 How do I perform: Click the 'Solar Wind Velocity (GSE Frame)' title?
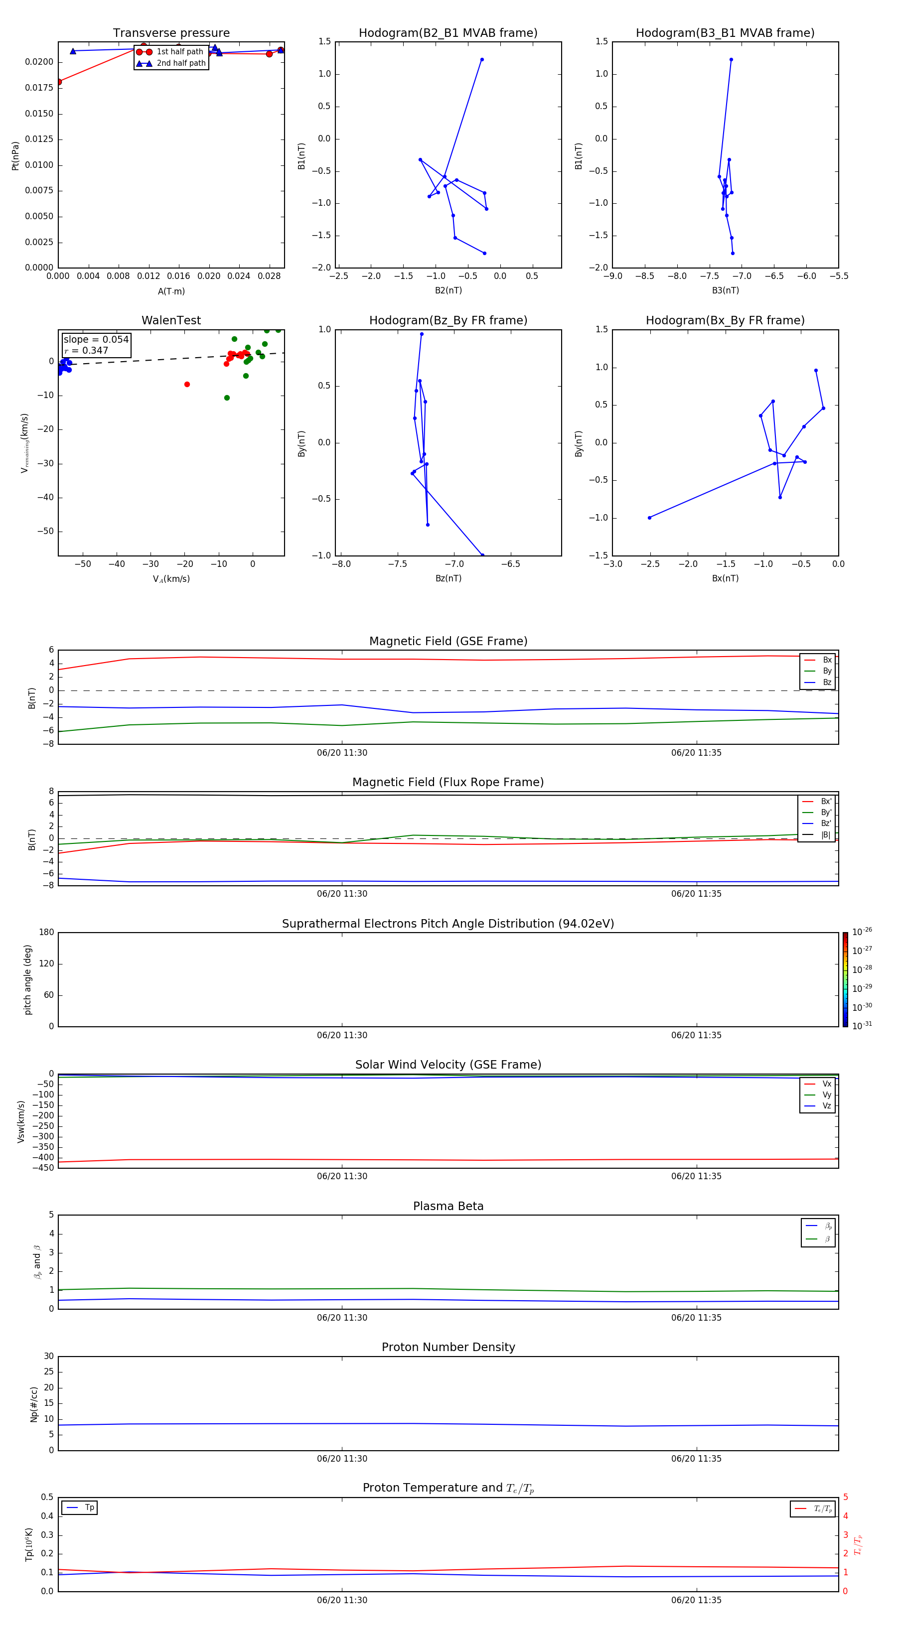(448, 1065)
